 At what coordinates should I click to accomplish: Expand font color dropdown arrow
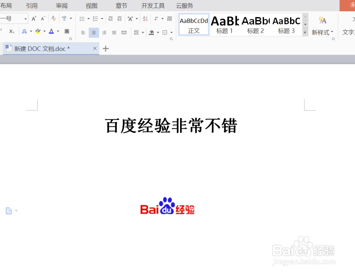click(x=58, y=31)
